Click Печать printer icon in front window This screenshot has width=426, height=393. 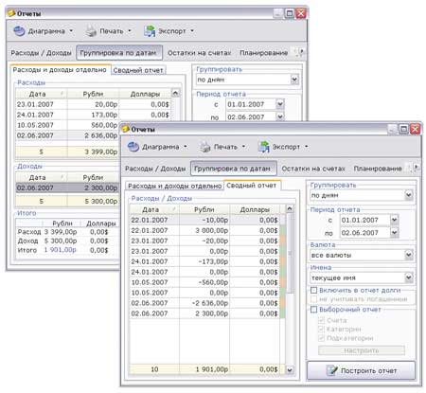click(x=205, y=147)
